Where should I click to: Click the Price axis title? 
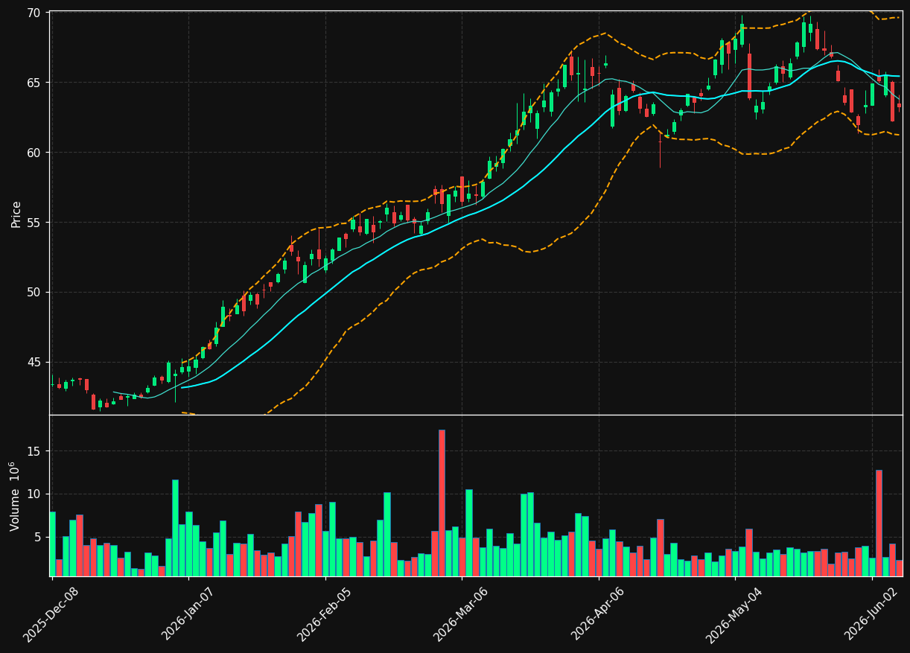[16, 214]
